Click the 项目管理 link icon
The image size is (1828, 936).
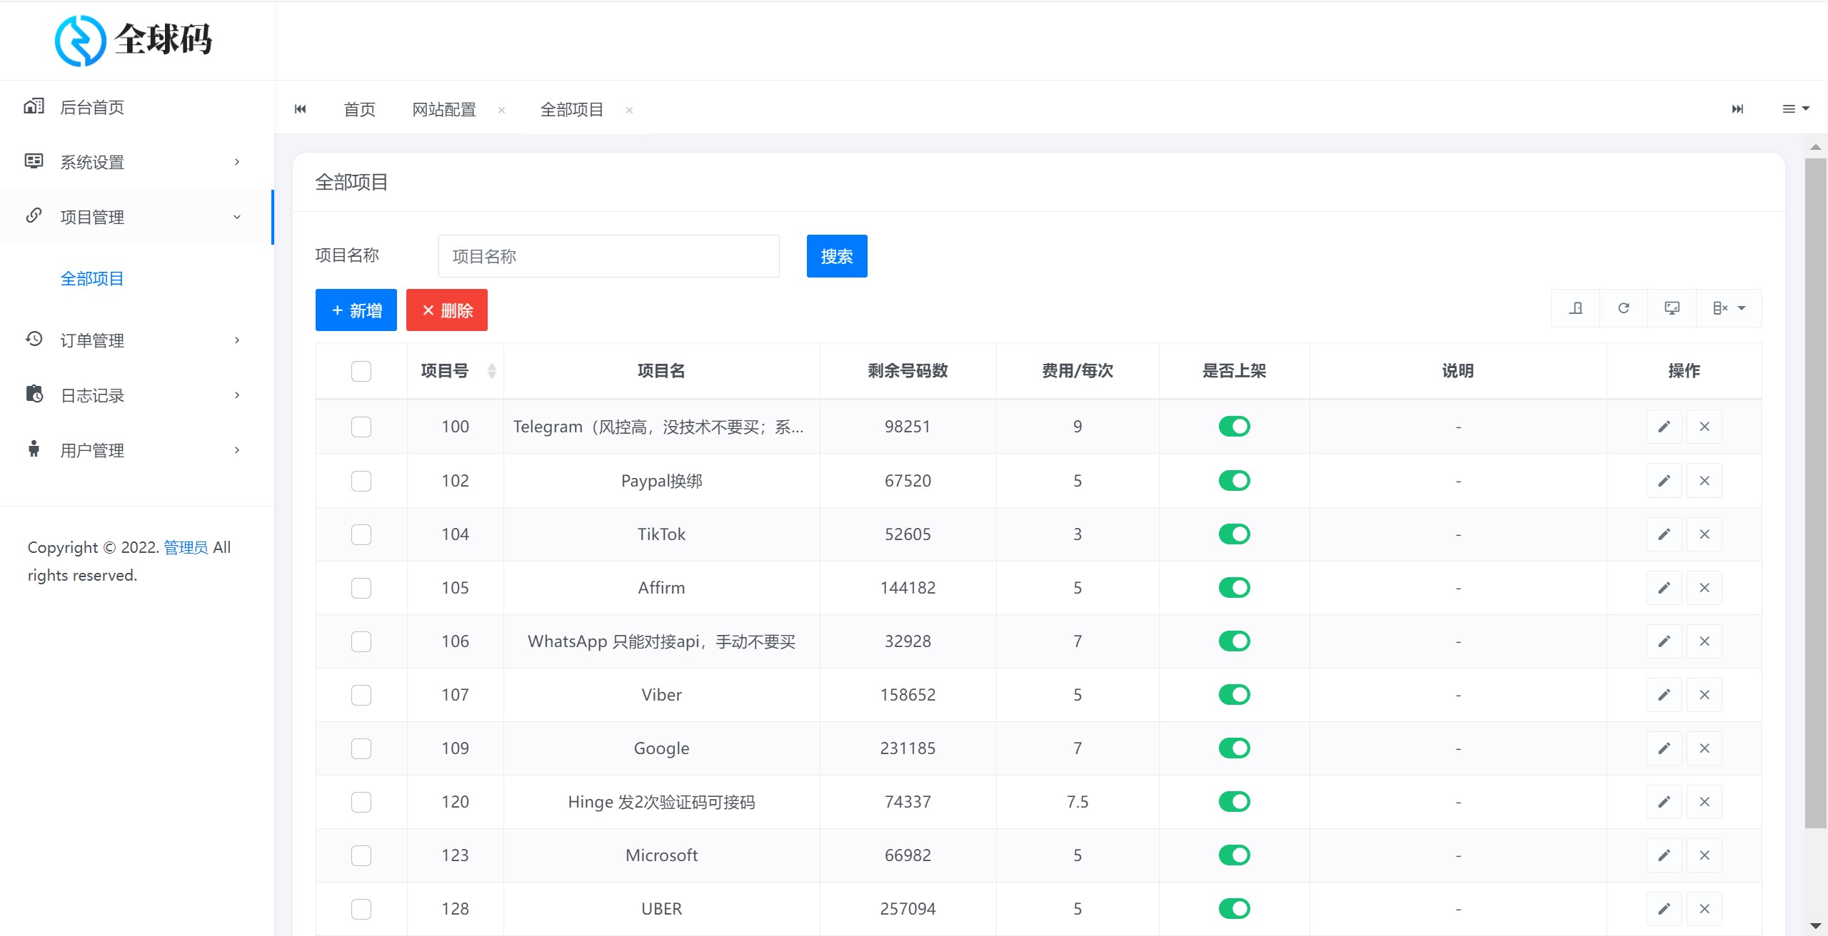coord(34,215)
